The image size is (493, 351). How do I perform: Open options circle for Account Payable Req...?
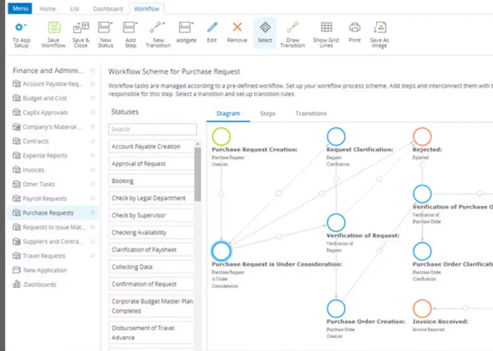[x=92, y=84]
